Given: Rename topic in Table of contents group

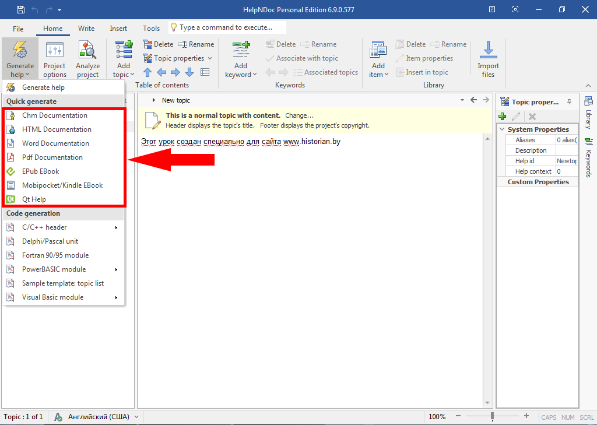Looking at the screenshot, I should [x=196, y=44].
